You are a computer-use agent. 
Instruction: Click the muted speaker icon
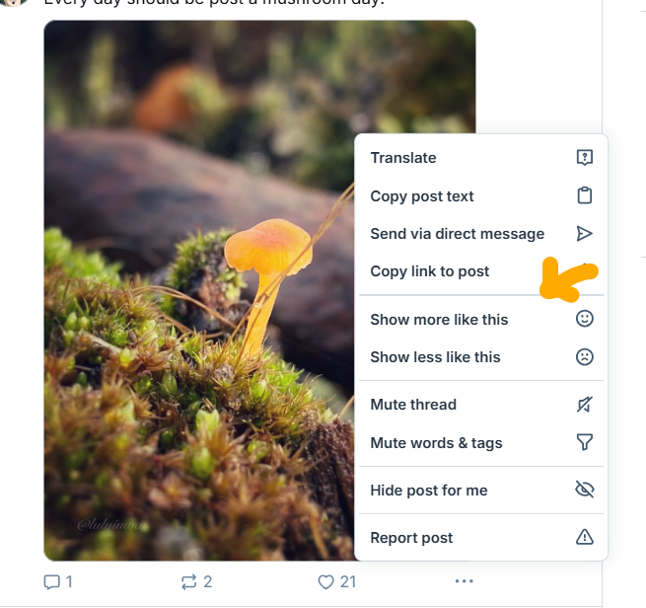click(x=584, y=405)
